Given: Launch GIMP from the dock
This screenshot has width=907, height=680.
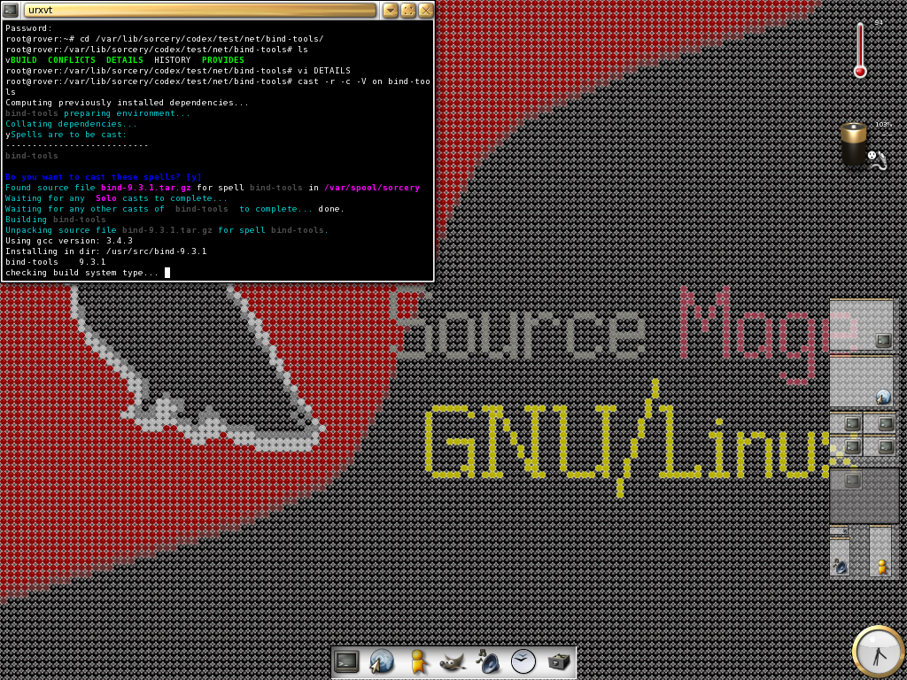Looking at the screenshot, I should [453, 661].
